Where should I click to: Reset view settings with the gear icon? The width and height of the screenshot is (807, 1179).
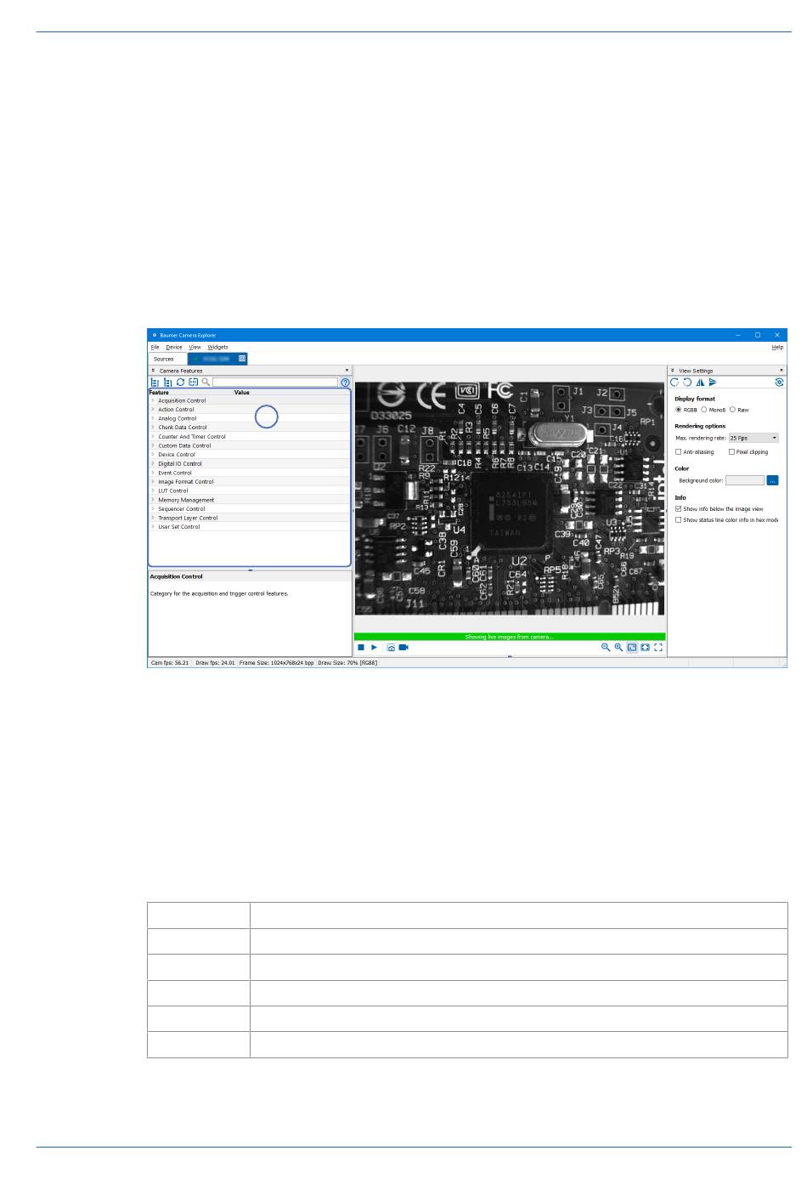point(779,383)
